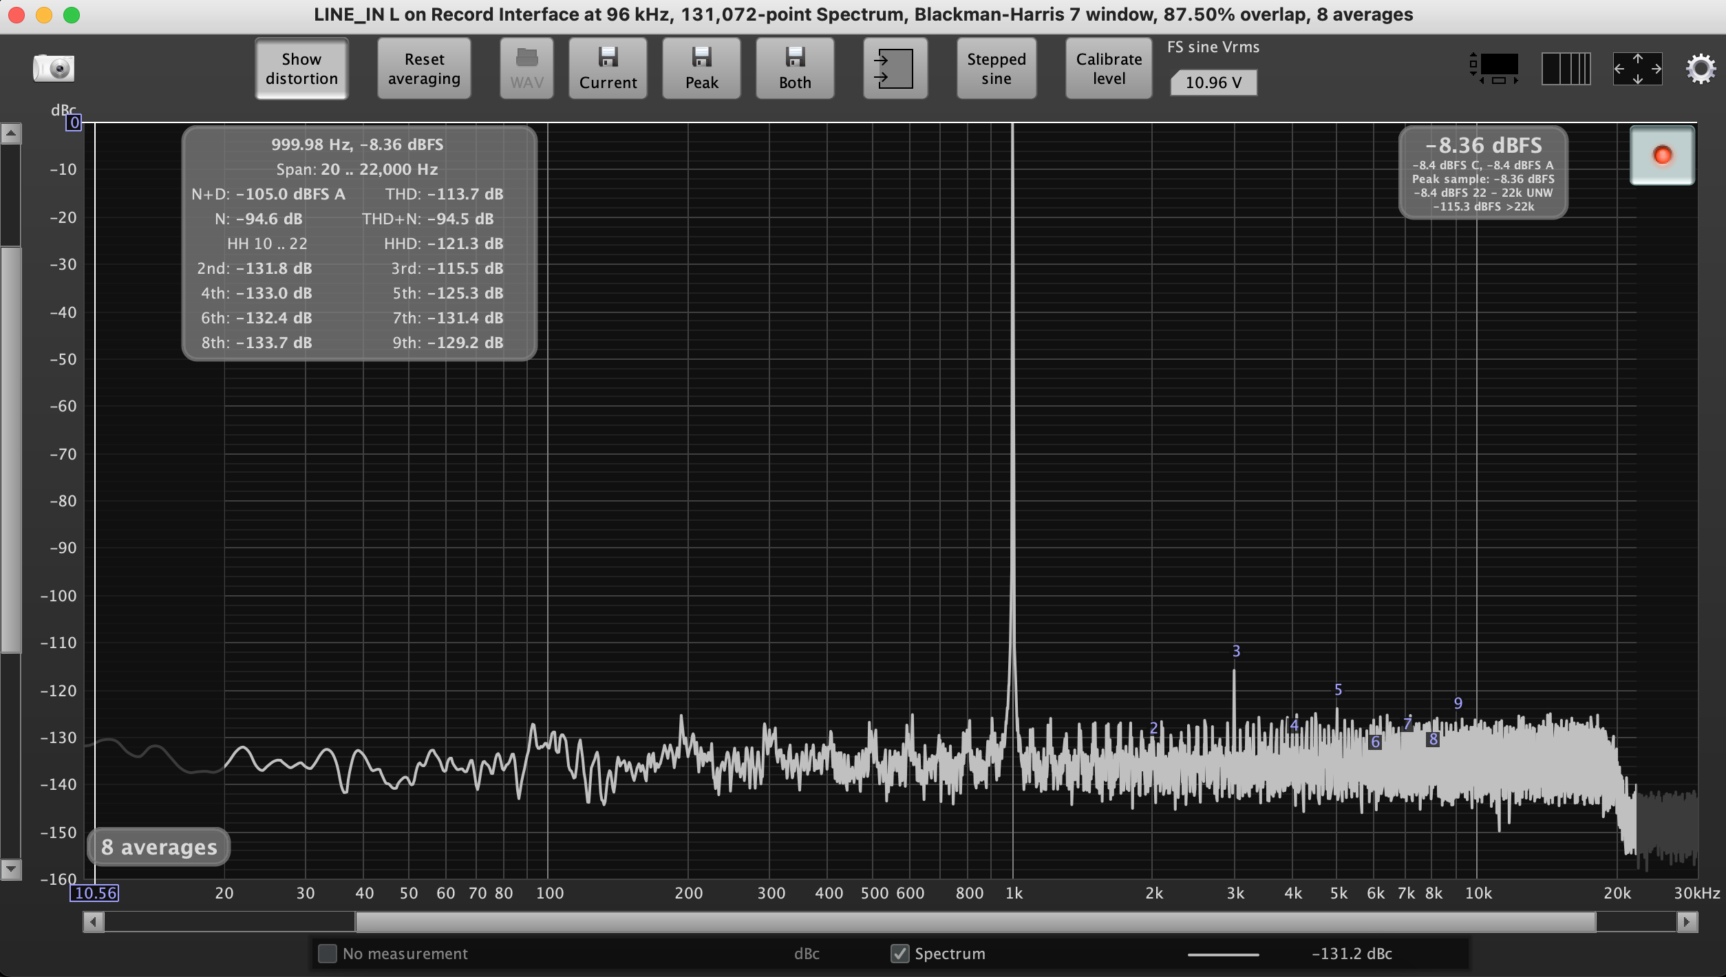Click harmonic marker 3 on the graph
The image size is (1726, 977).
tap(1236, 651)
